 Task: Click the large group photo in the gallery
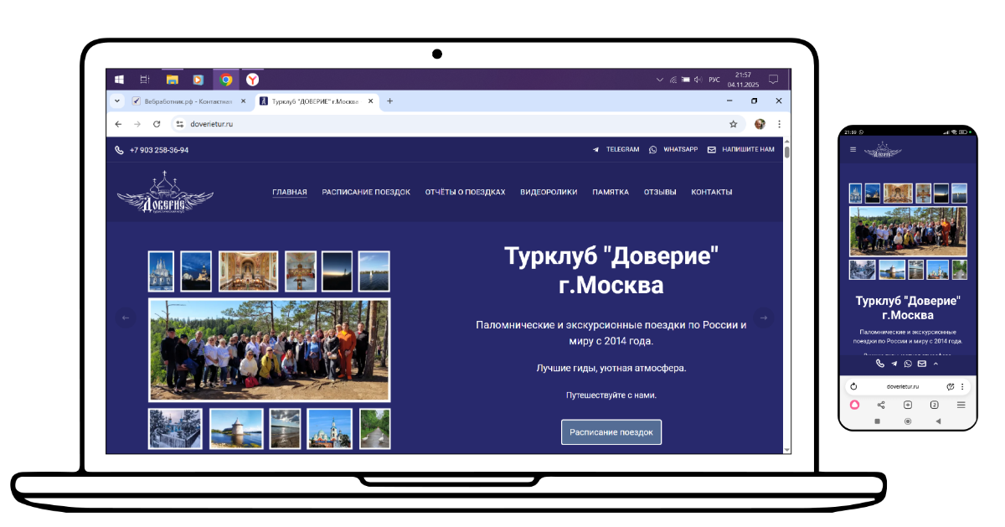tap(269, 349)
